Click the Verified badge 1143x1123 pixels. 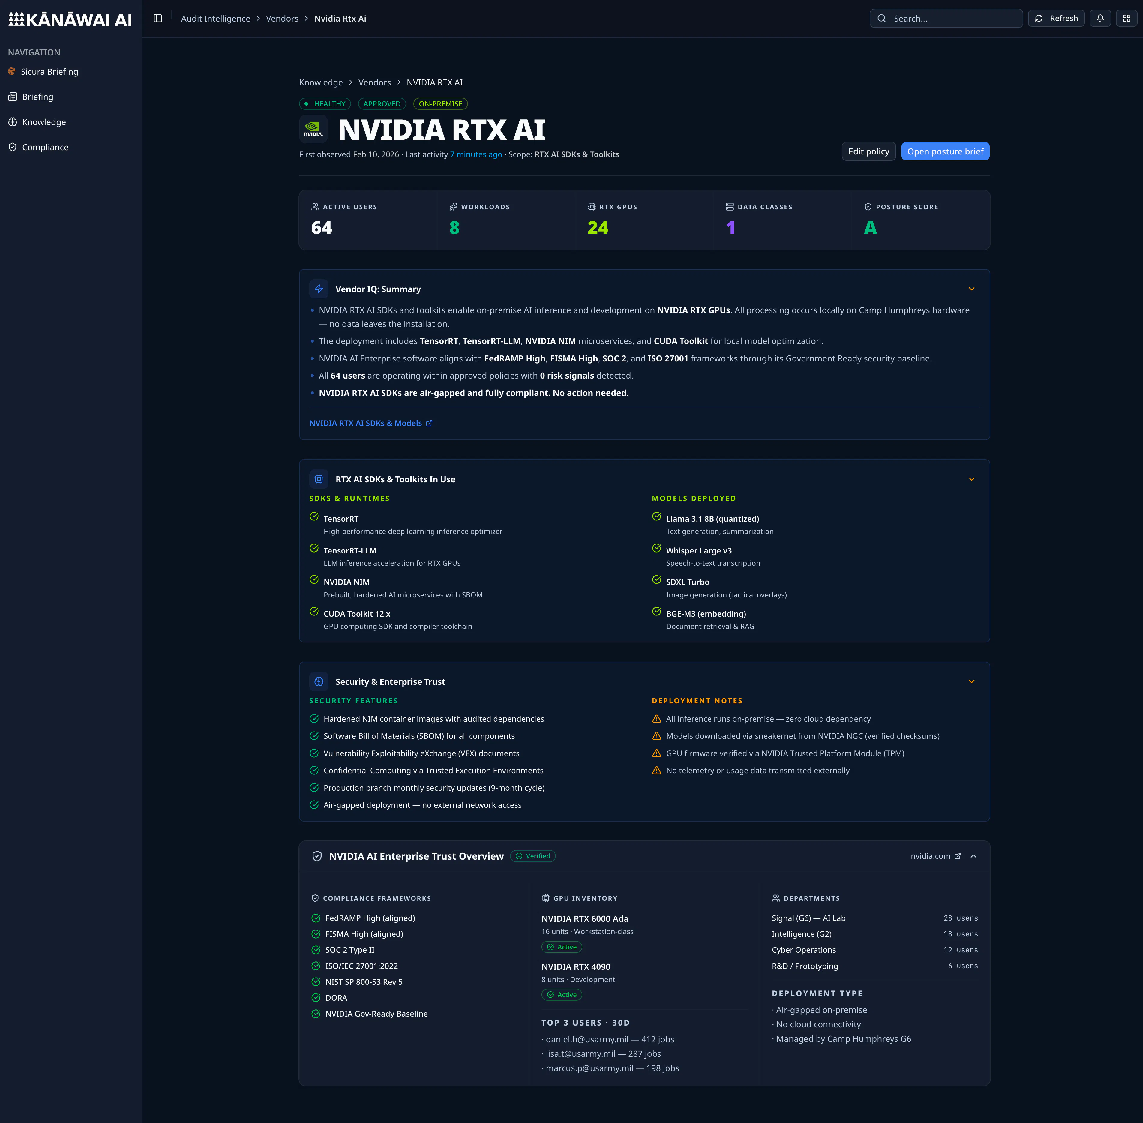(532, 856)
